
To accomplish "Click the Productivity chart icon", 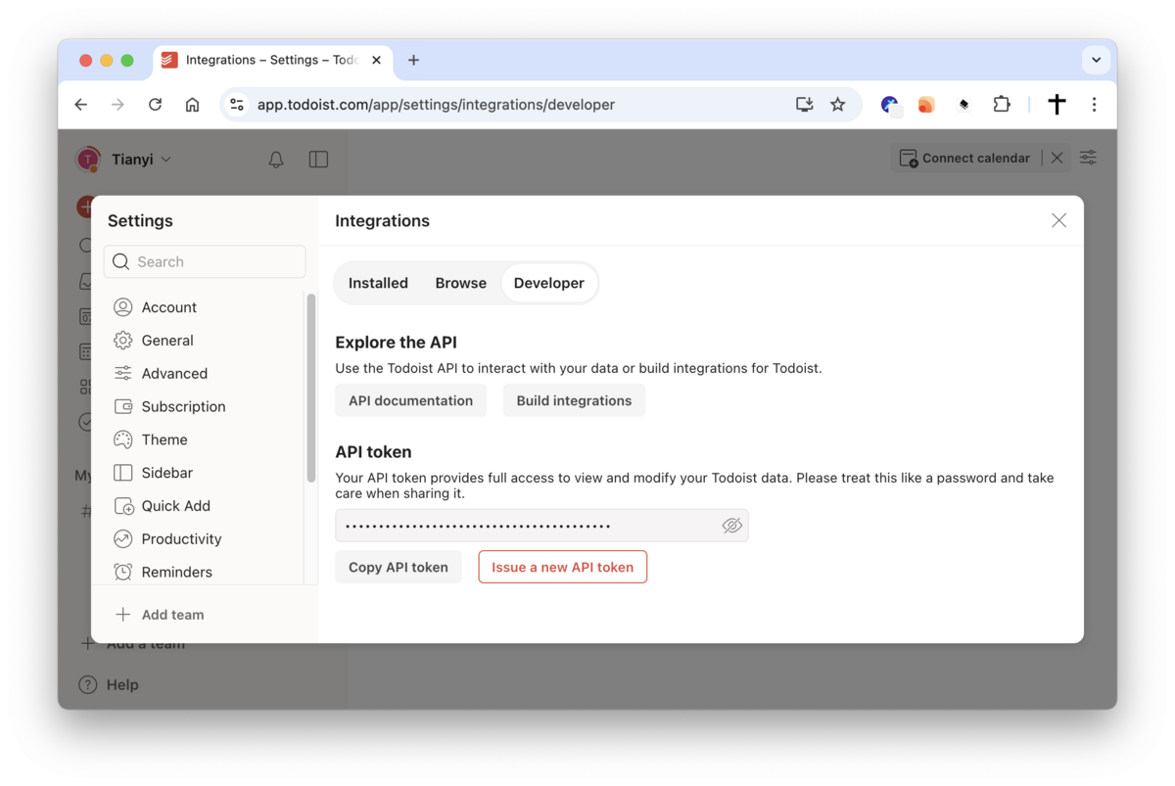I will tap(123, 539).
